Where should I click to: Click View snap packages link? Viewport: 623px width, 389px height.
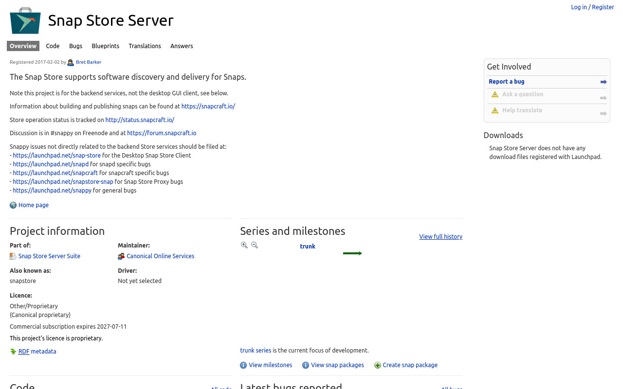tap(337, 365)
